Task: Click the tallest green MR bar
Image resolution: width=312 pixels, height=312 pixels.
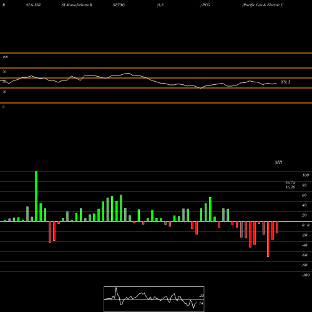Action: click(x=36, y=196)
